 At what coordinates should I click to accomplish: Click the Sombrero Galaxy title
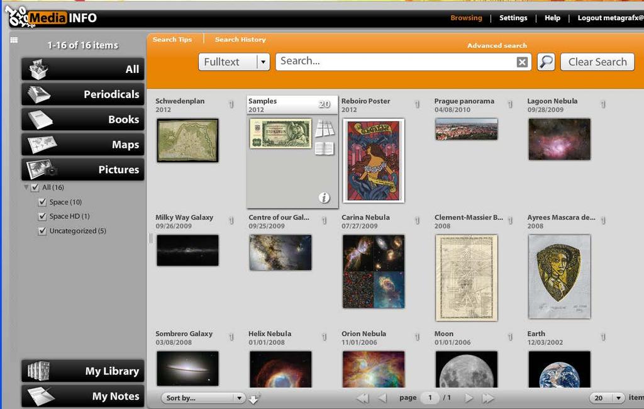(184, 333)
